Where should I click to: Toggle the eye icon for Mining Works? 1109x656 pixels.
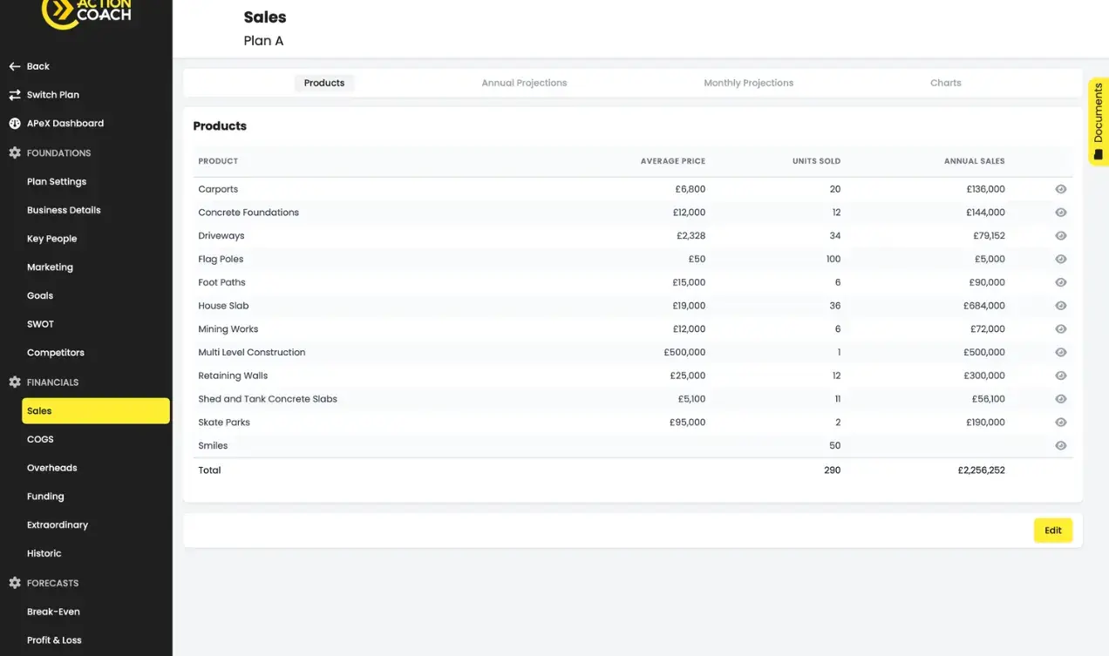tap(1061, 329)
